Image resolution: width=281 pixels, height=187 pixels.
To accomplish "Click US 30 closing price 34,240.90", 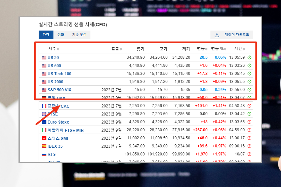I will (136, 57).
